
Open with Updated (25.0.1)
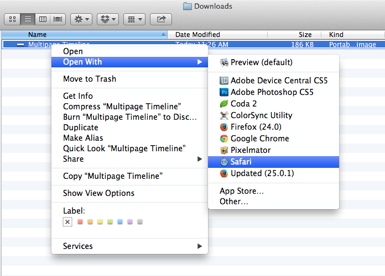pos(273,173)
